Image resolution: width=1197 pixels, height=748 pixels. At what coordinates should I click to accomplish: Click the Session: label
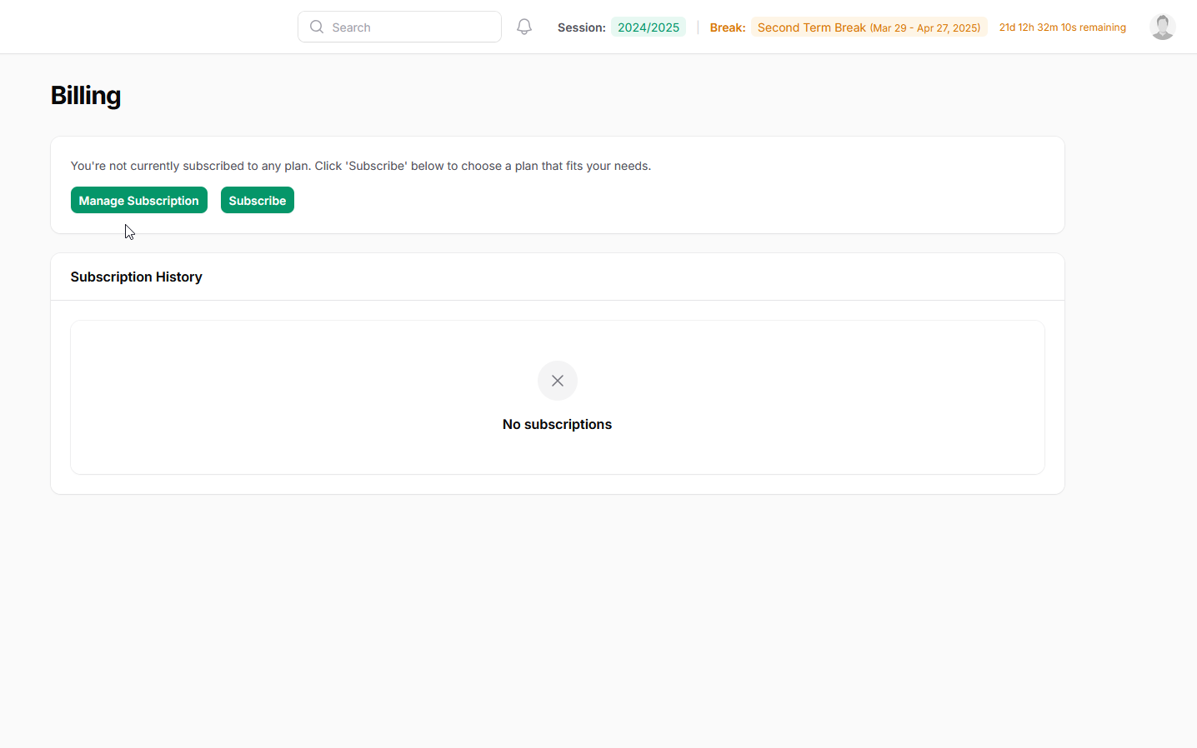(581, 27)
